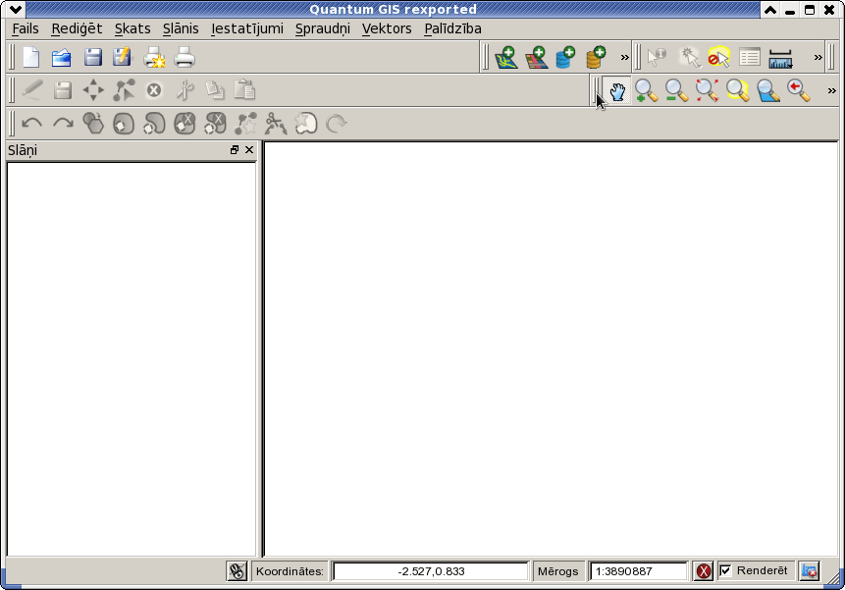Select the Delete ring tool
The image size is (845, 590).
click(185, 124)
